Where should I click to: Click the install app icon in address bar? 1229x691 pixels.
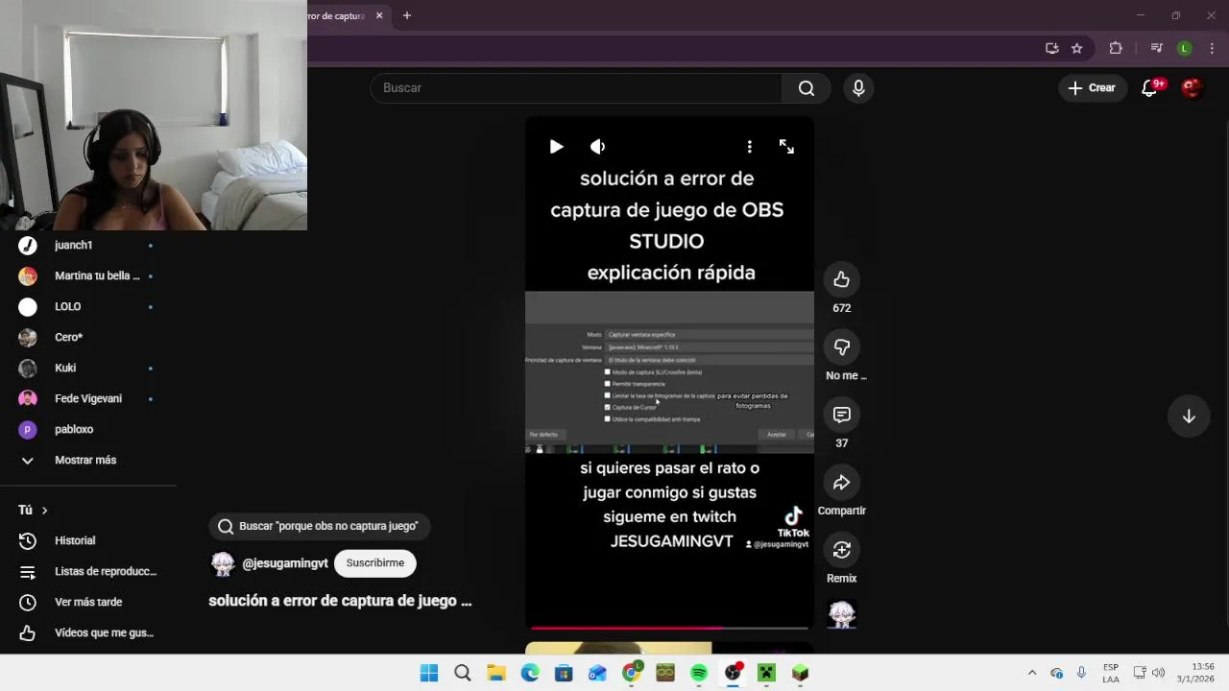[1052, 48]
